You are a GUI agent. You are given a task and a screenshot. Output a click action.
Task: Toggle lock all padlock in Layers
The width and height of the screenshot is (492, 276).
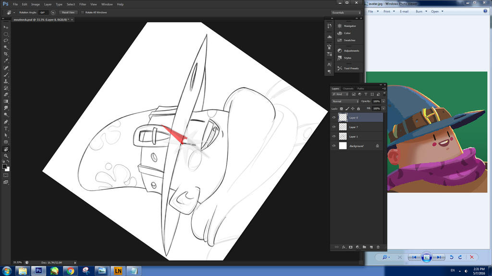[358, 109]
